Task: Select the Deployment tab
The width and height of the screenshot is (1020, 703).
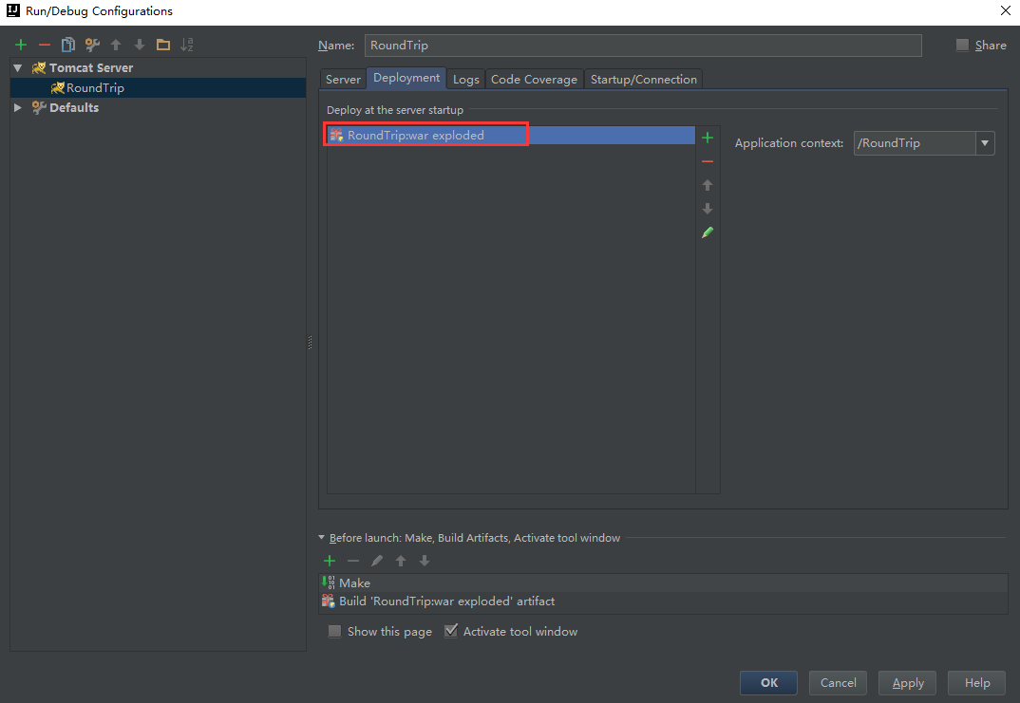Action: [406, 78]
